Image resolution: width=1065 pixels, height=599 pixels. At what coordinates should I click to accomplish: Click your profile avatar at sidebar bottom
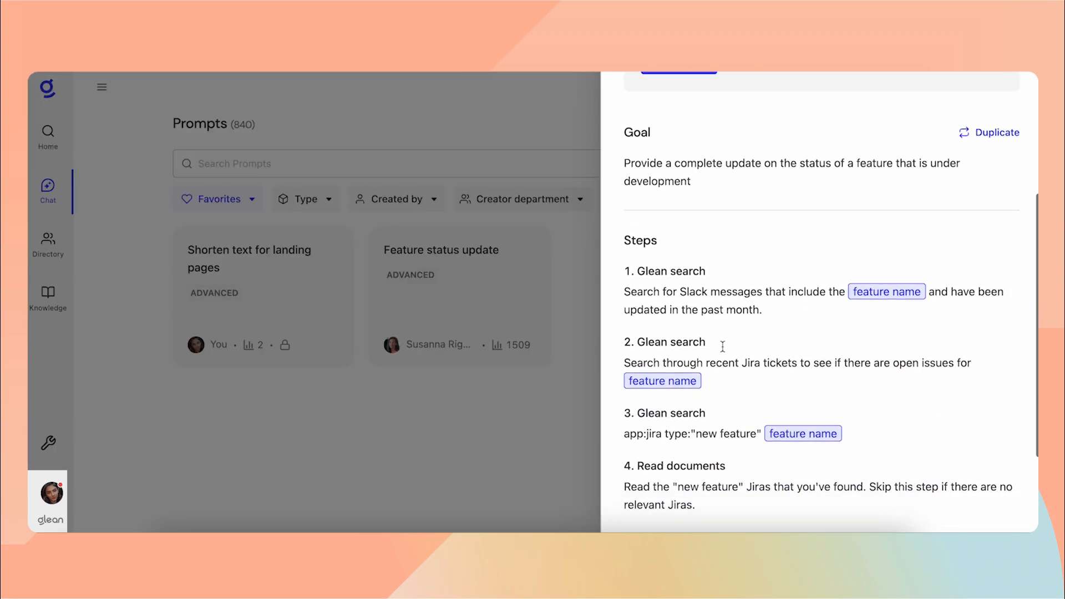[x=49, y=494]
